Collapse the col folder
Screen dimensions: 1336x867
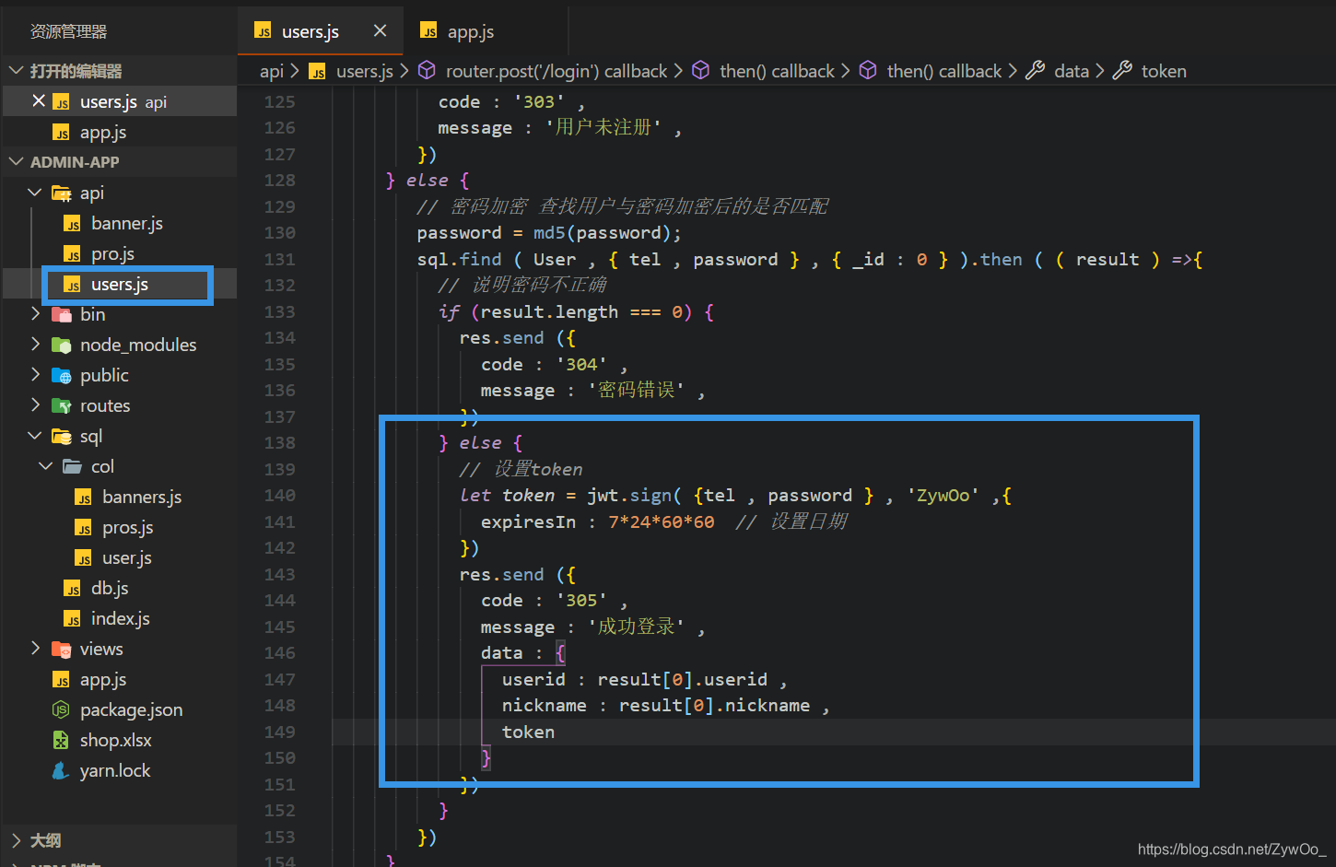pyautogui.click(x=46, y=466)
